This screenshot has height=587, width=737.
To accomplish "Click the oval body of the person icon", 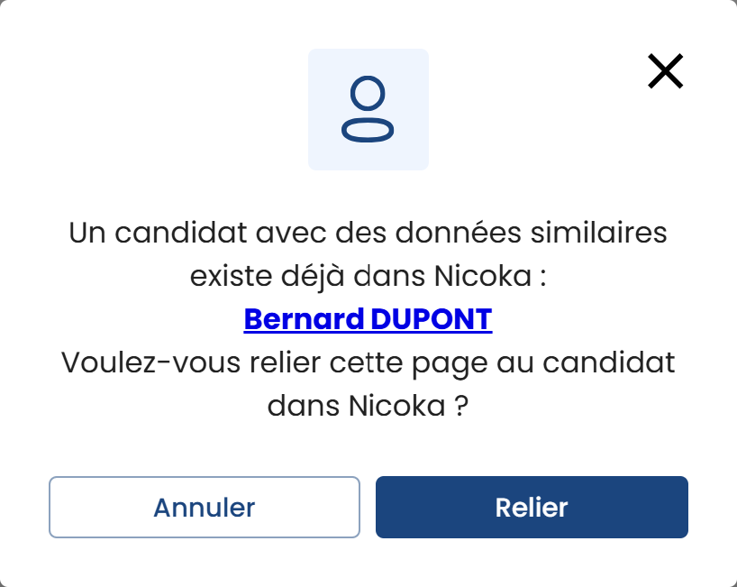I will [368, 130].
